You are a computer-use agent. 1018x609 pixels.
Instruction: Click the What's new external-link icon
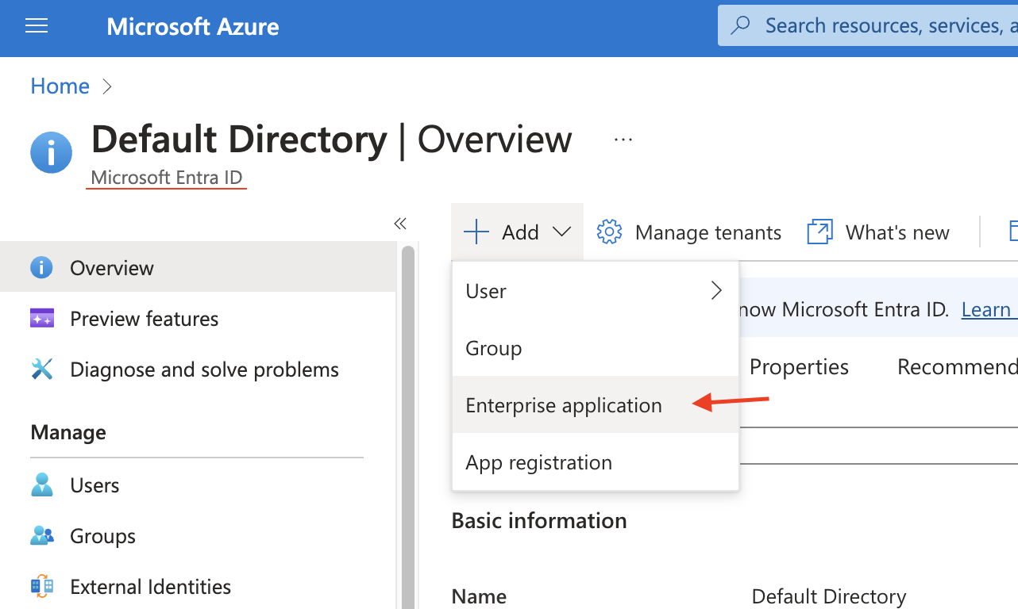[x=819, y=232]
